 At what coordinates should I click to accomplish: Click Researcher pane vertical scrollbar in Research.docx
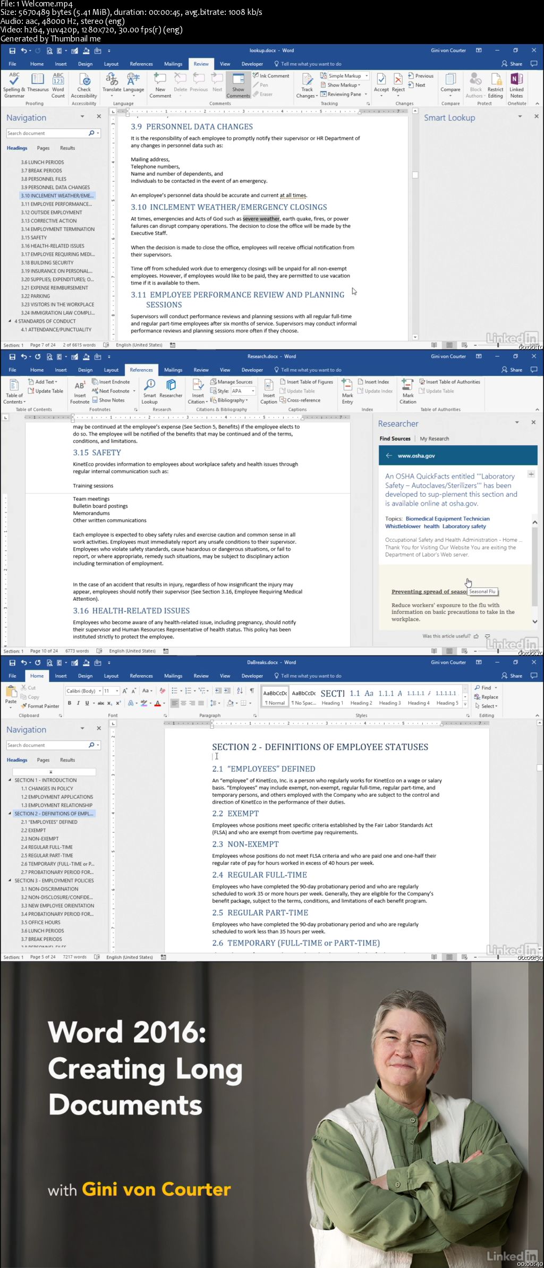click(x=534, y=571)
